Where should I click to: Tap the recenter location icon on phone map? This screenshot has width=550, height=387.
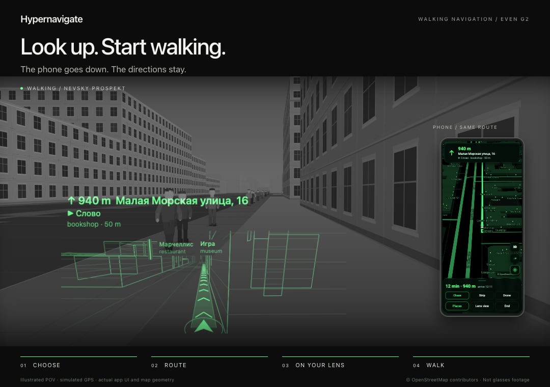coord(514,270)
